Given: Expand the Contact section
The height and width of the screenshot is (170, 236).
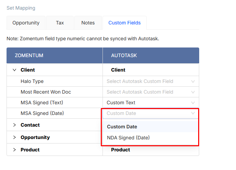Looking at the screenshot, I should tap(14, 125).
